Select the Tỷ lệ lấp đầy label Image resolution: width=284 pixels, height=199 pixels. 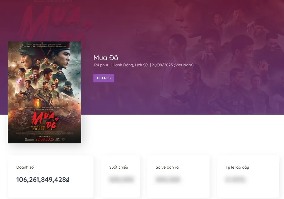pos(237,167)
